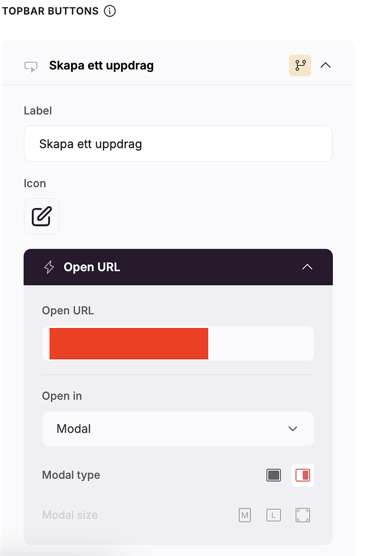The width and height of the screenshot is (365, 556).
Task: Click the git branch workflow icon in the header
Action: 300,65
